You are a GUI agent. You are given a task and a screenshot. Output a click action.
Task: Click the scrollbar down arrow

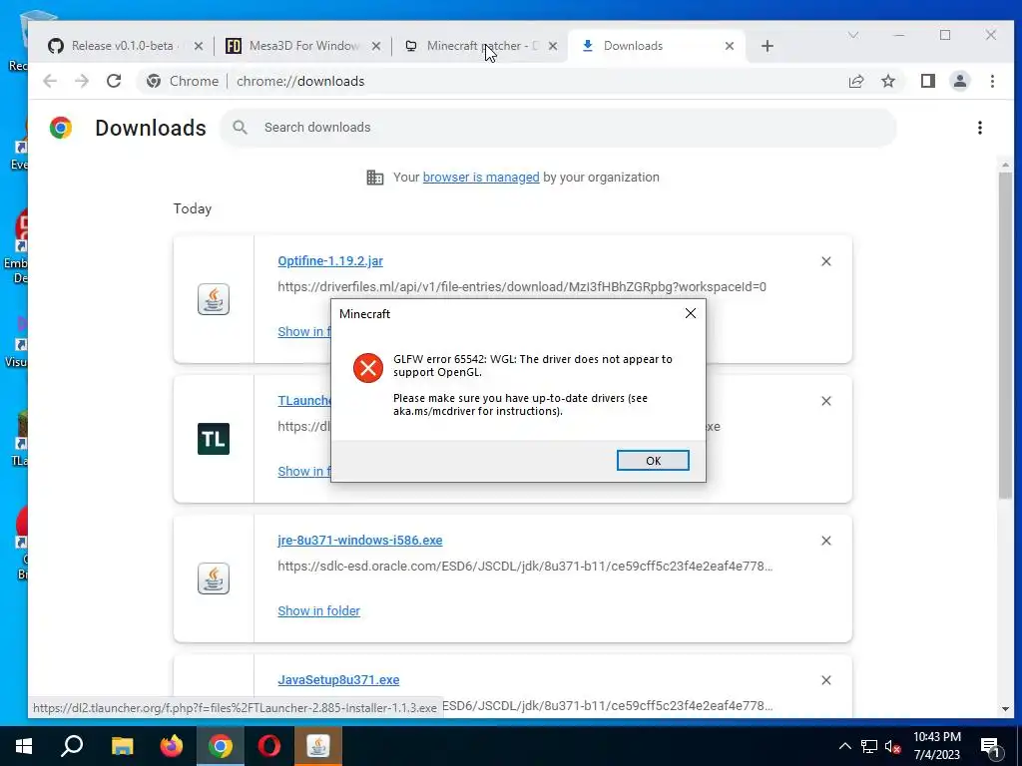[x=1005, y=709]
